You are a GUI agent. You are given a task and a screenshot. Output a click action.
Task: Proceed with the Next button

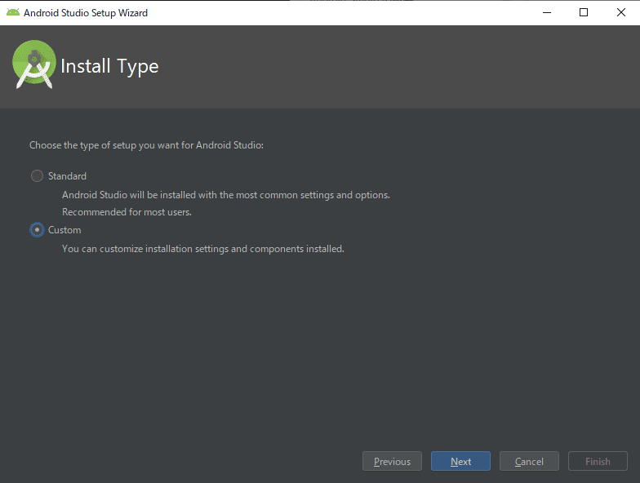pyautogui.click(x=460, y=461)
